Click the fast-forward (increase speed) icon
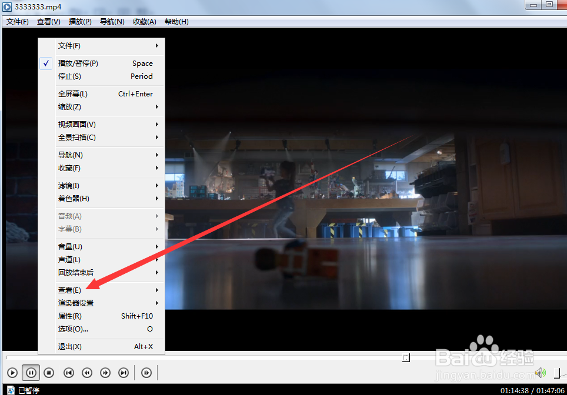The width and height of the screenshot is (567, 395). (x=105, y=373)
